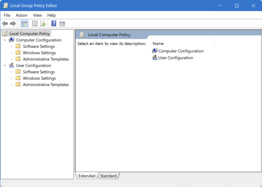Toggle Show/Hide Action Pane button
Screen dimensions: 262x187
tap(62, 24)
